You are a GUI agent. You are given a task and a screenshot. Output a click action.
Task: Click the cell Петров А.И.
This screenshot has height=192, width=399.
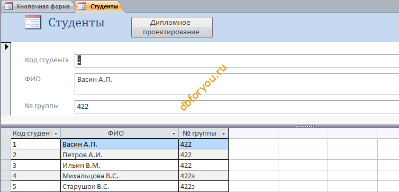[120, 155]
